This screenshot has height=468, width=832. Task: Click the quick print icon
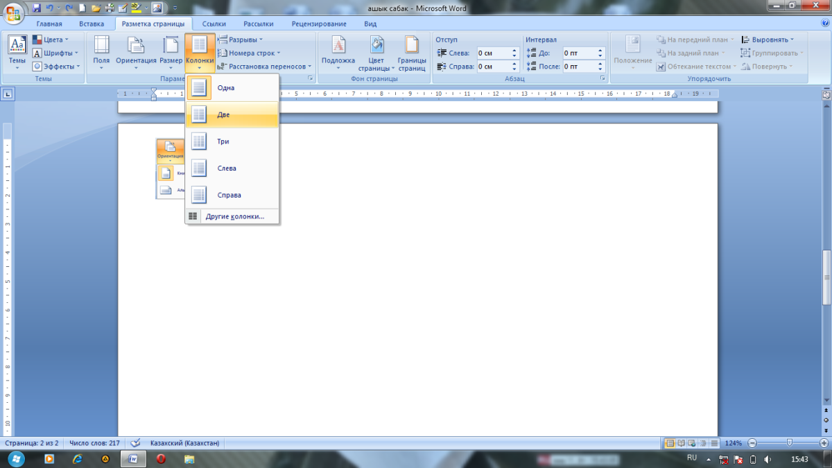(110, 8)
